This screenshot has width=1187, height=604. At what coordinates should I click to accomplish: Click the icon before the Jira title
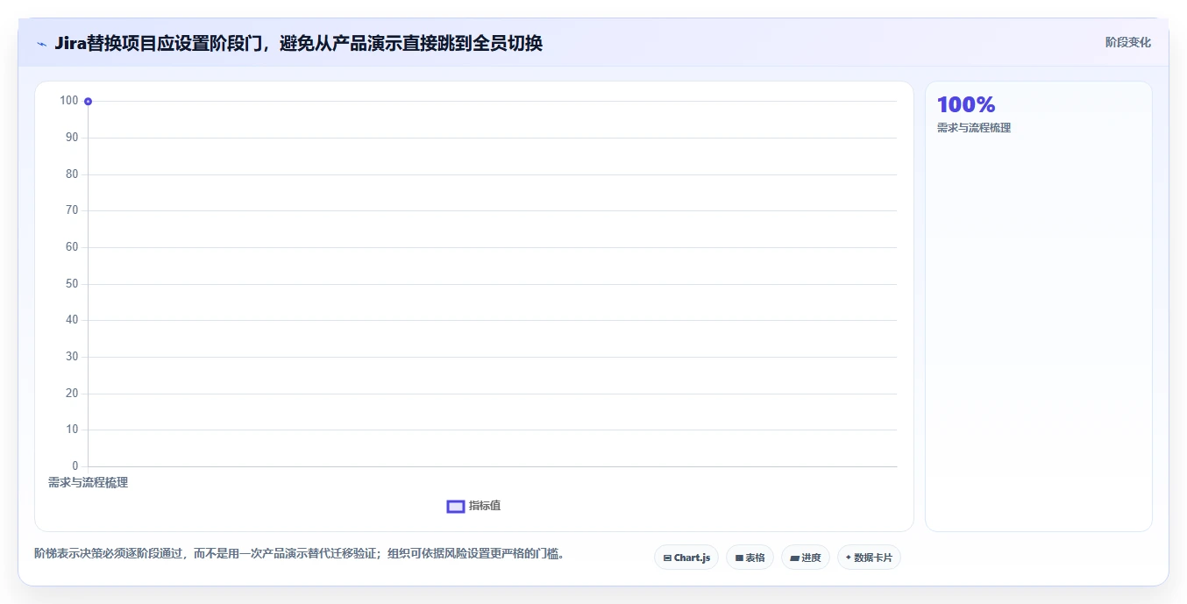click(41, 44)
